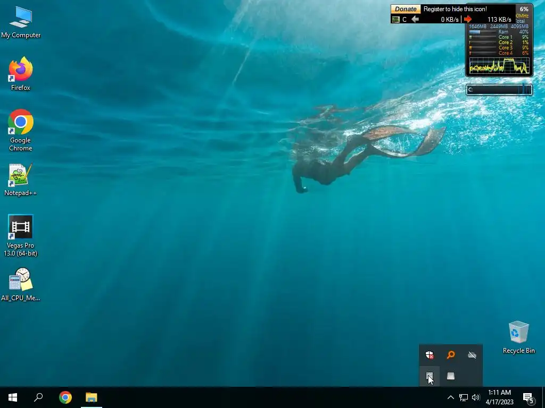545x408 pixels.
Task: Click the Core 3 label in gadget
Action: coord(506,47)
